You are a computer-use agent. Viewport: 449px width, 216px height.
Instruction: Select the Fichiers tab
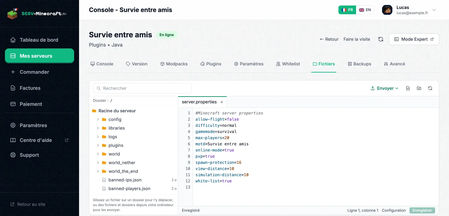324,64
